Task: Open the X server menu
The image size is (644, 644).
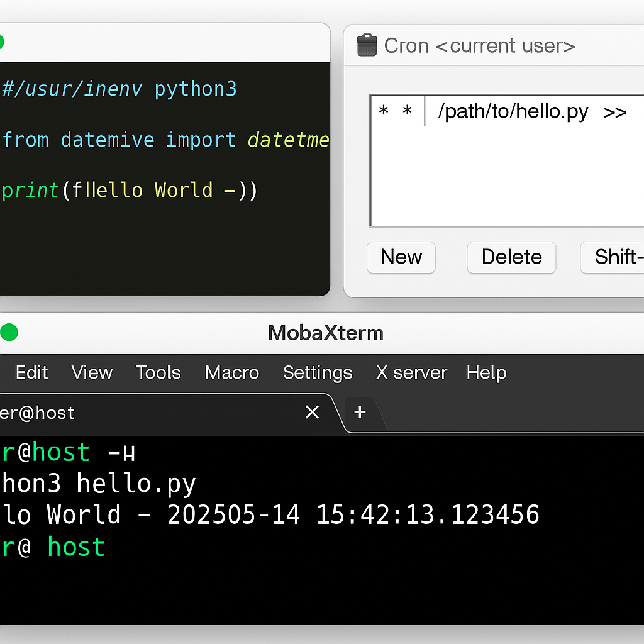Action: [x=411, y=372]
